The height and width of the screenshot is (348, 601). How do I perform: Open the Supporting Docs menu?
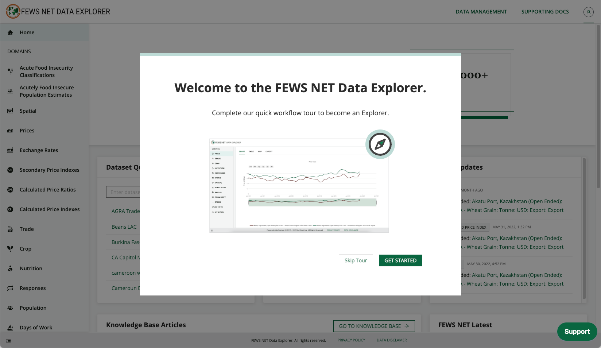coord(545,12)
